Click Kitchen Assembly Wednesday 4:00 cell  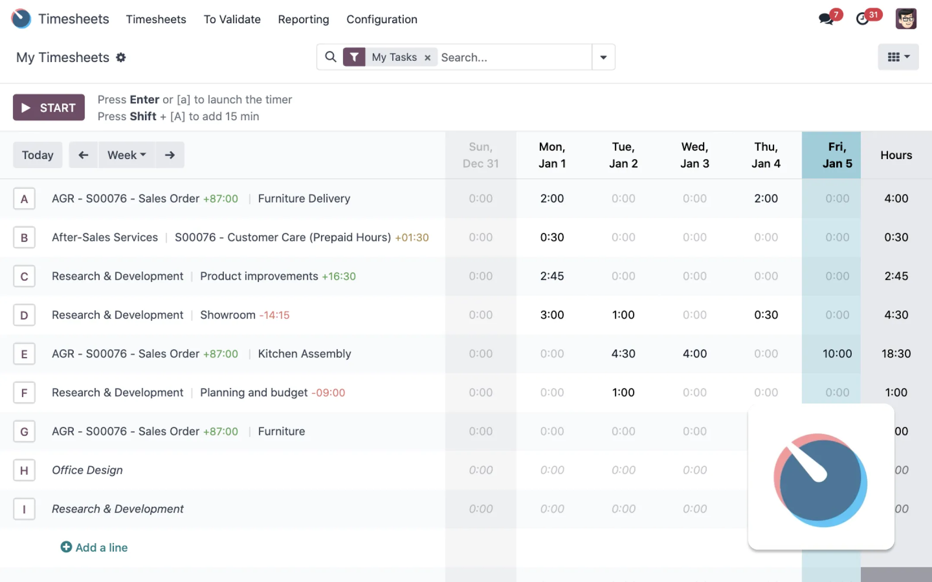pos(695,354)
